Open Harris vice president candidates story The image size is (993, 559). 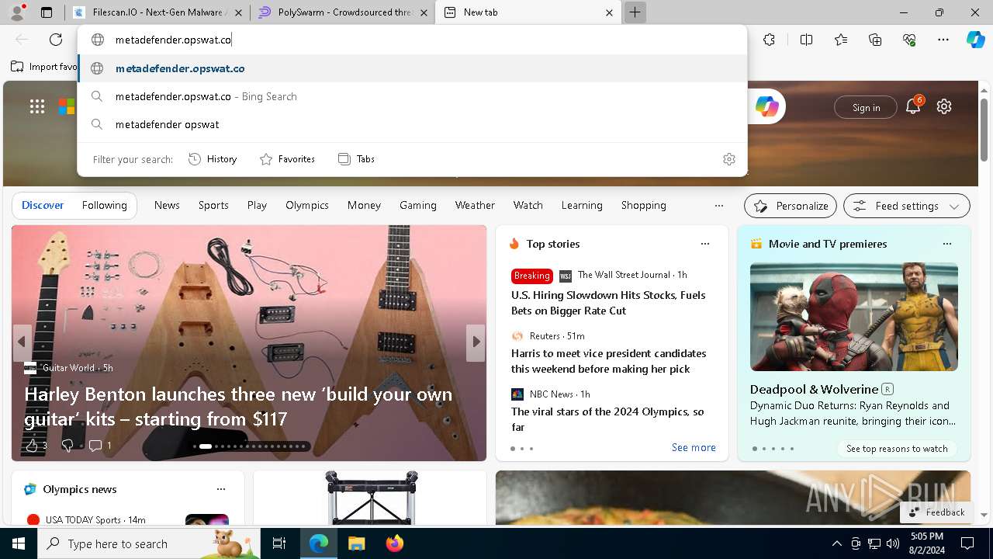pos(608,361)
